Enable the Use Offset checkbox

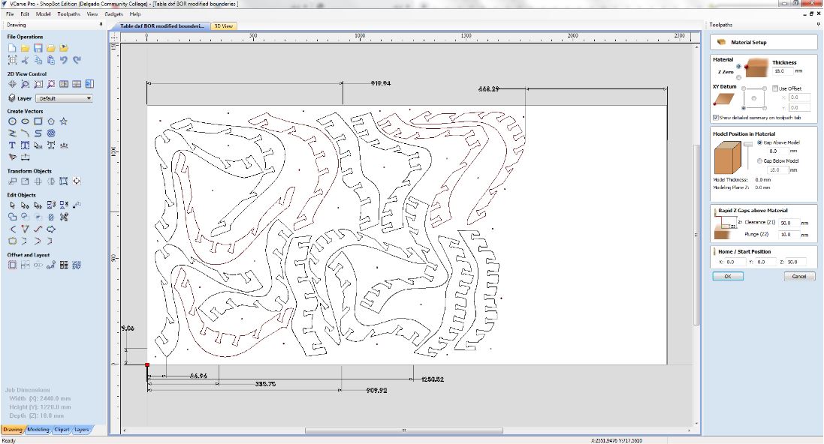pyautogui.click(x=775, y=88)
